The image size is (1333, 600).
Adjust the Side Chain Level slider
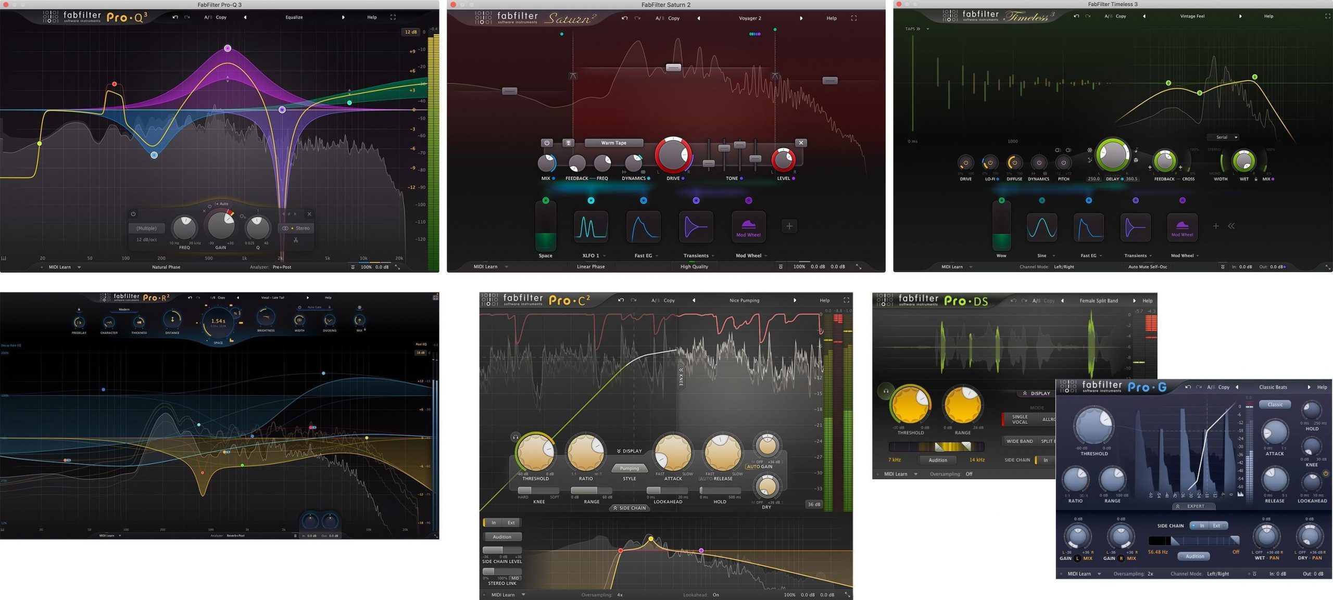501,550
